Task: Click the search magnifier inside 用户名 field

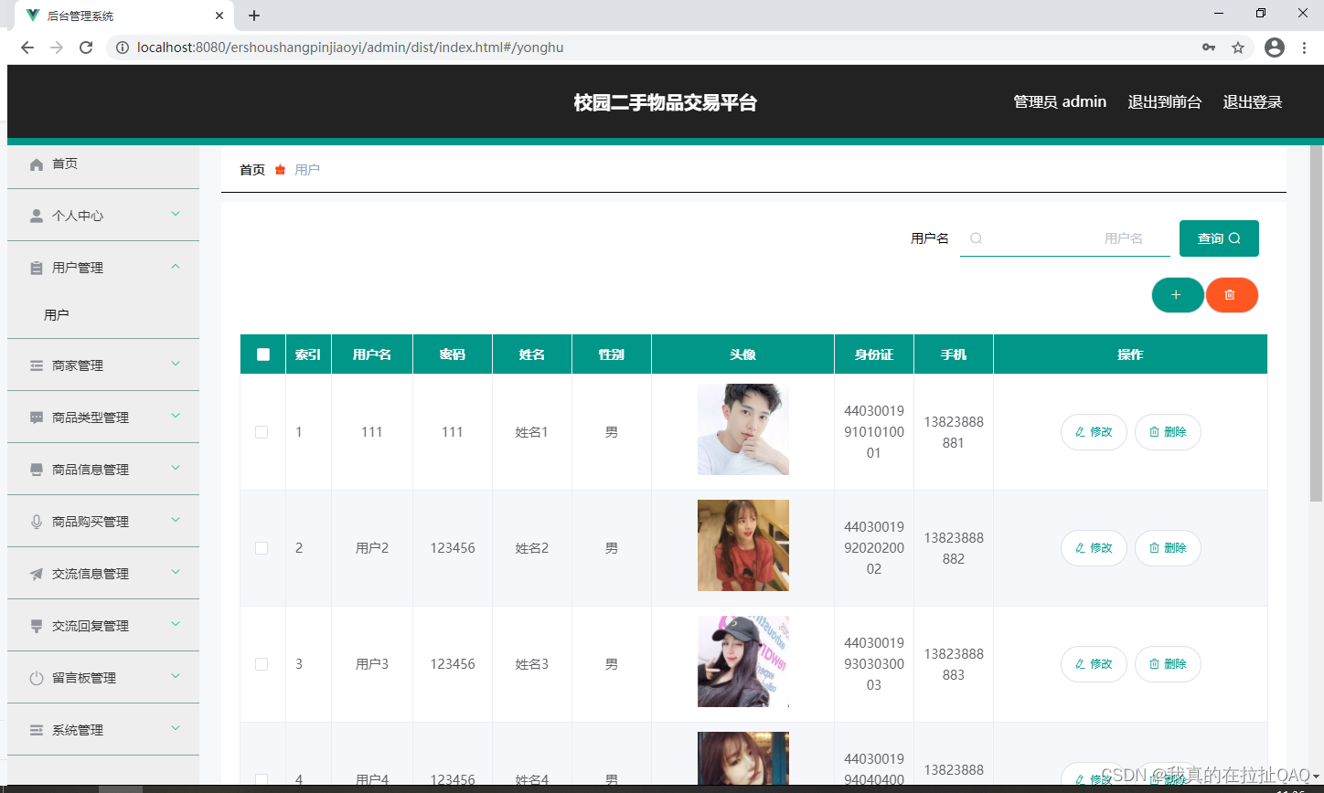Action: click(976, 238)
